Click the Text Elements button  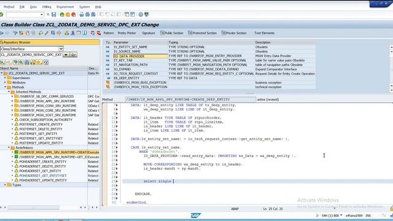click(x=264, y=33)
